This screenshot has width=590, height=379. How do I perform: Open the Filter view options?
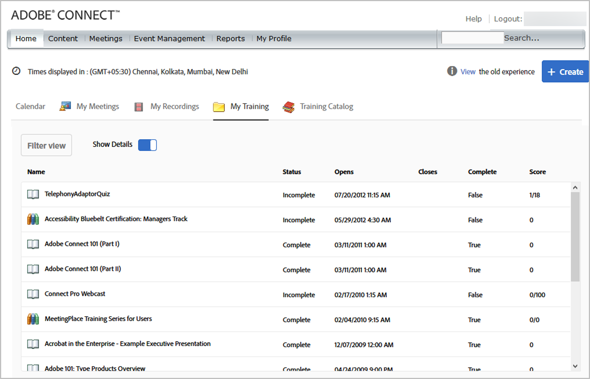click(46, 145)
